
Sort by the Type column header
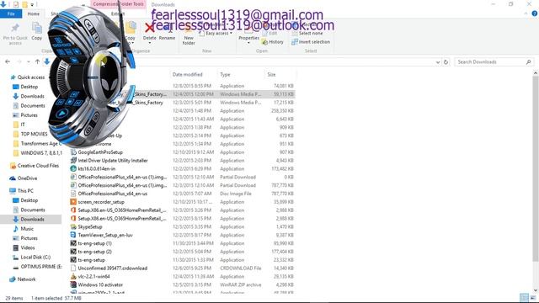225,75
